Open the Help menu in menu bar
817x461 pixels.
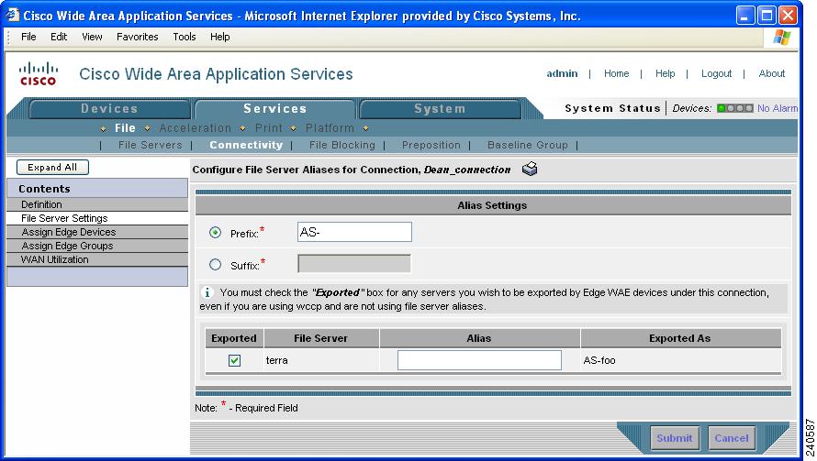click(x=220, y=37)
